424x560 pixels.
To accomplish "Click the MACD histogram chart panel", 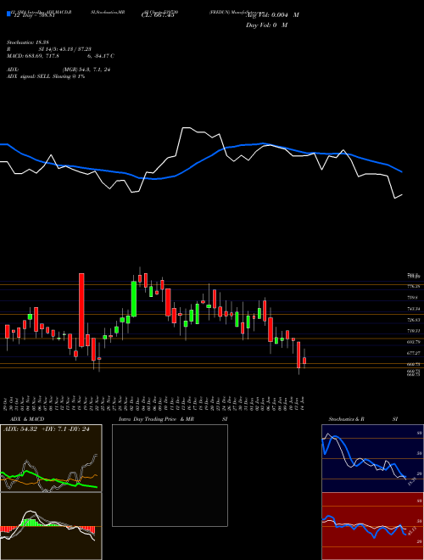I will coord(51,526).
